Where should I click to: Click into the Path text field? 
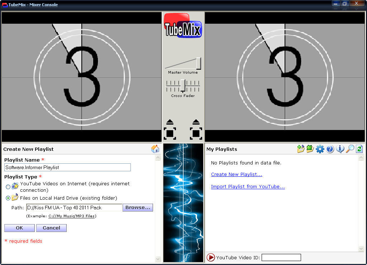(74, 208)
